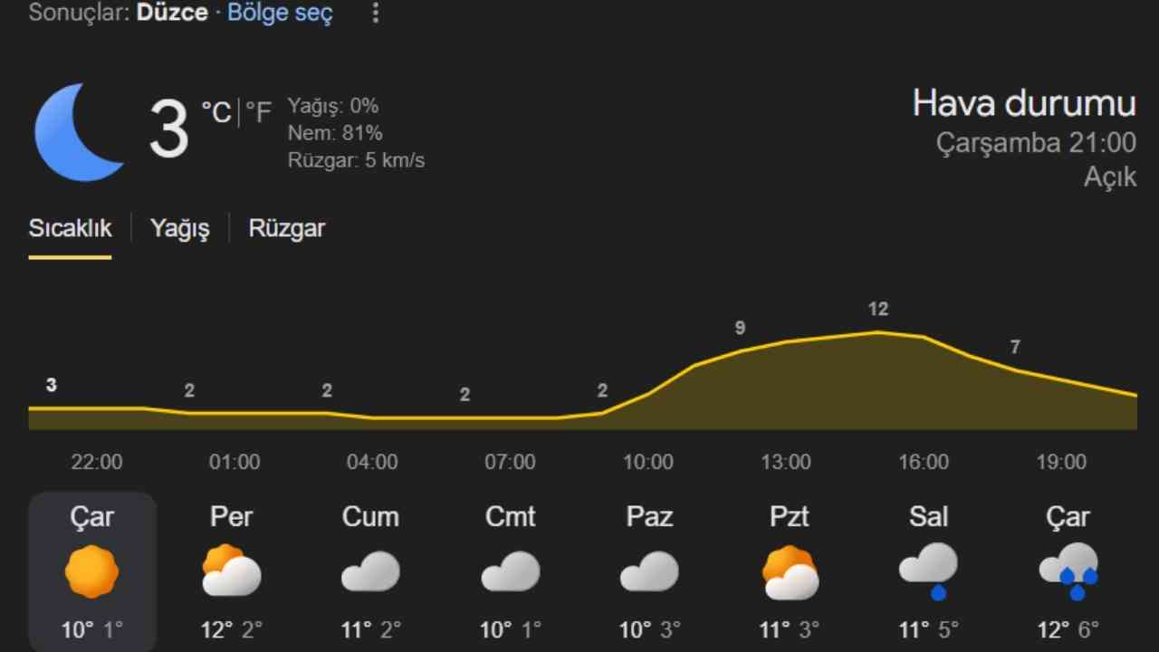Click the 12 degree peak on the graph

878,310
